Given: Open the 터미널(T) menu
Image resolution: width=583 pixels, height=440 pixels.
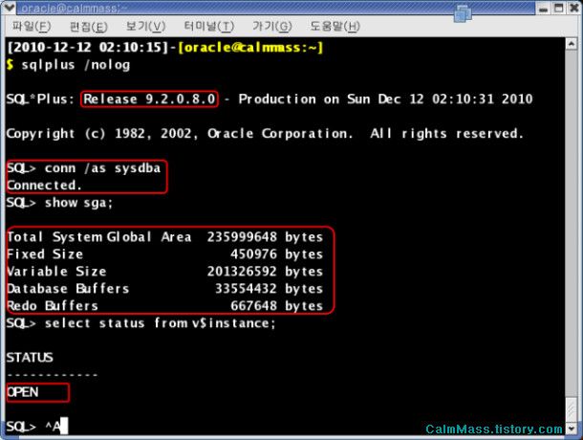Looking at the screenshot, I should [209, 27].
